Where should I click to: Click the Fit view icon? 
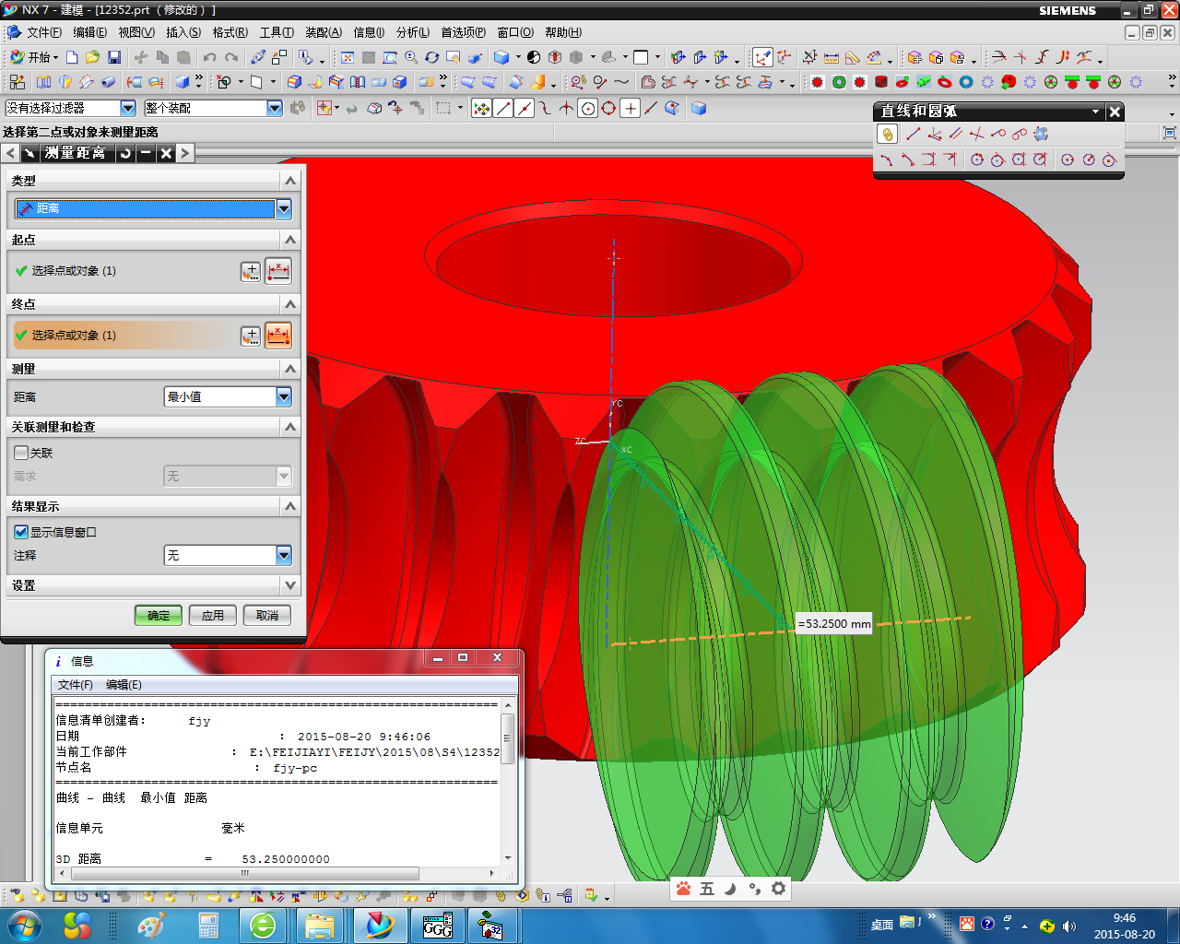pyautogui.click(x=348, y=57)
